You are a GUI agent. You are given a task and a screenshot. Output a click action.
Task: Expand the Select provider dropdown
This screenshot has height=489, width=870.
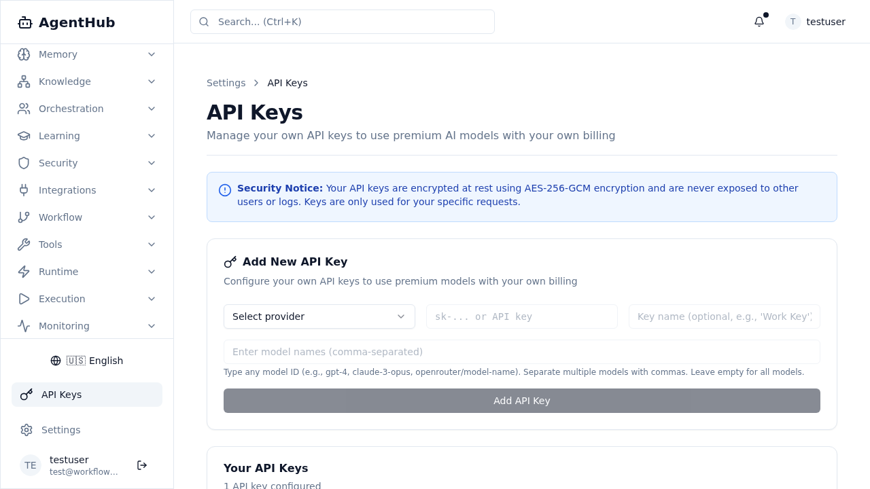click(x=319, y=316)
